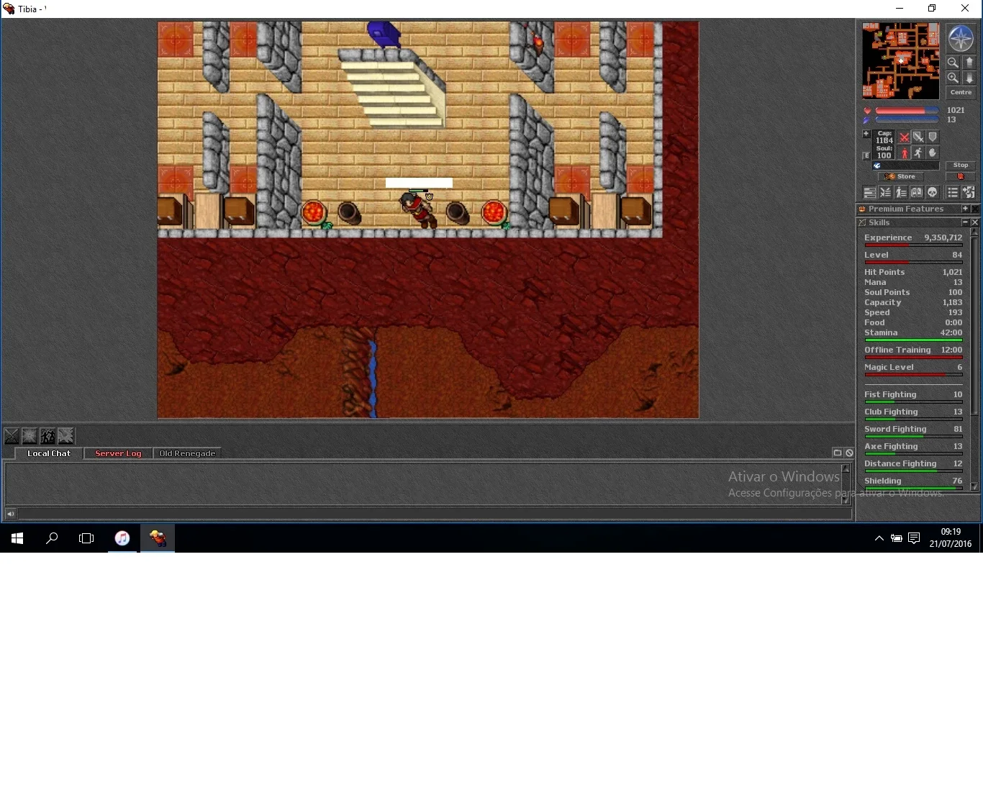Open the book-shaped Quest Log icon
This screenshot has width=983, height=793.
pos(917,192)
